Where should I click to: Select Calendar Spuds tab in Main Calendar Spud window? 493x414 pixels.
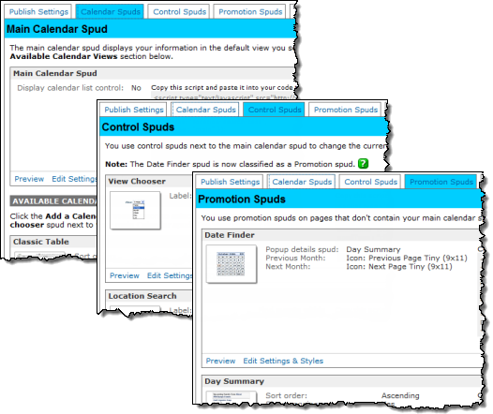coord(110,12)
